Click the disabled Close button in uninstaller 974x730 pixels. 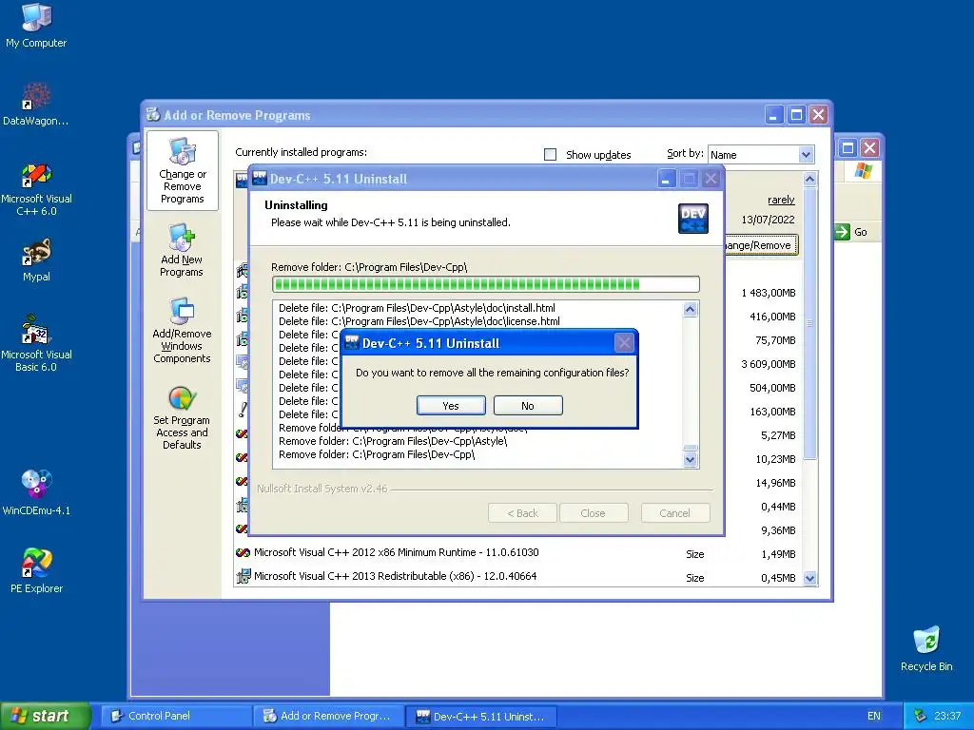pyautogui.click(x=594, y=512)
